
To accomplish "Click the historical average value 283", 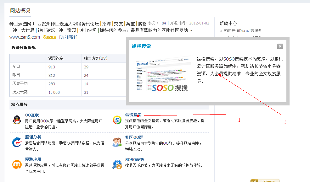I will [x=52, y=84].
